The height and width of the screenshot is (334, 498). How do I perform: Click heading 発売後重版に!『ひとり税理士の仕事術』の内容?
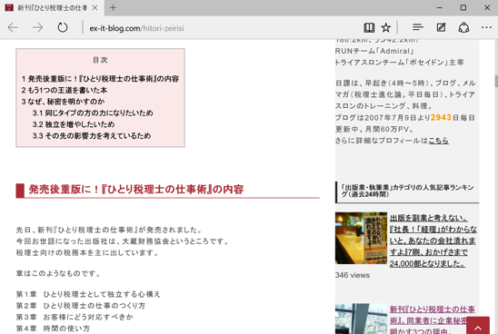tap(136, 190)
